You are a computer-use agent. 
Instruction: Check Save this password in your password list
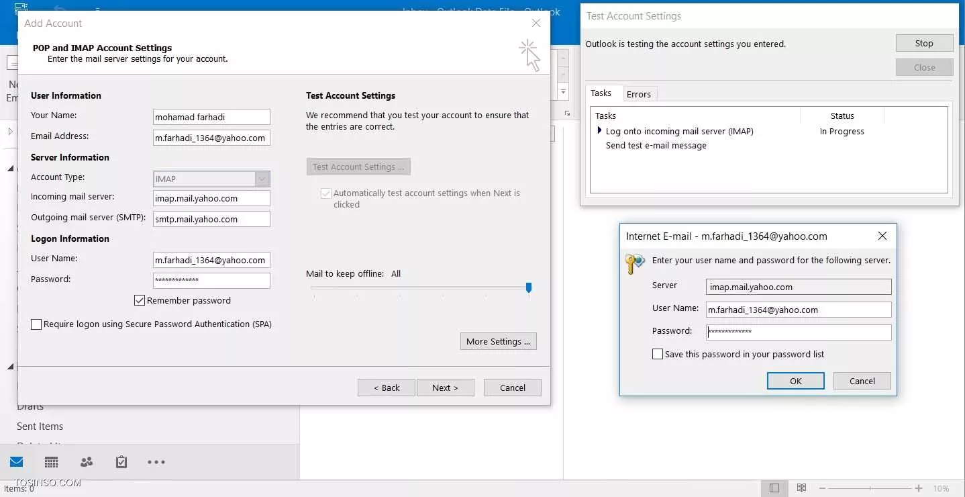point(658,354)
